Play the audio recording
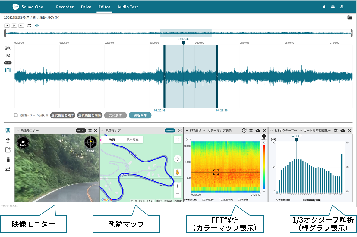This screenshot has height=237, width=357. coord(14,26)
